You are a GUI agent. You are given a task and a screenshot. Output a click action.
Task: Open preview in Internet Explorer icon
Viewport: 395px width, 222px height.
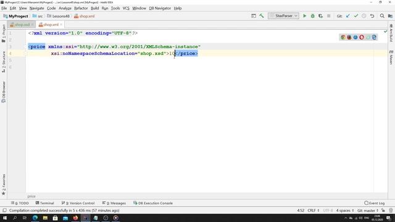(368, 37)
